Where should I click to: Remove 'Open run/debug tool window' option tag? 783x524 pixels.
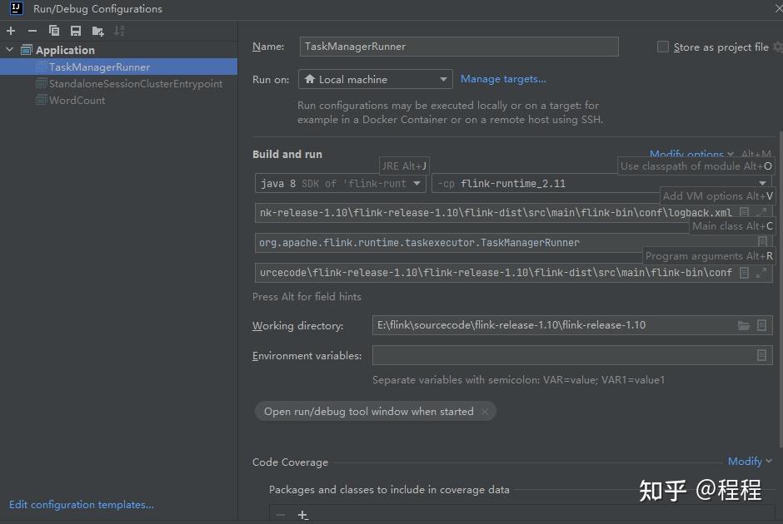(485, 412)
